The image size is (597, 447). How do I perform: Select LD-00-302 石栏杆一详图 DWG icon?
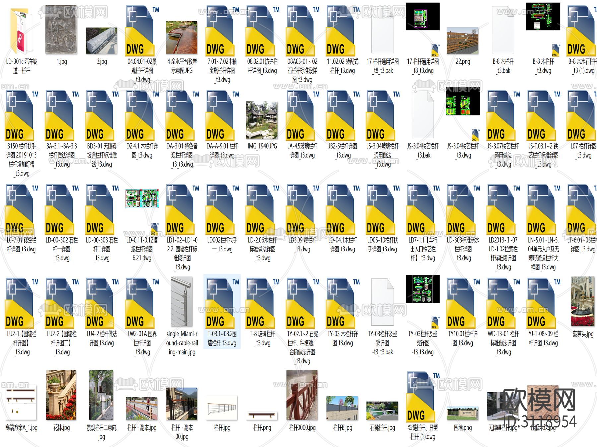[59, 209]
